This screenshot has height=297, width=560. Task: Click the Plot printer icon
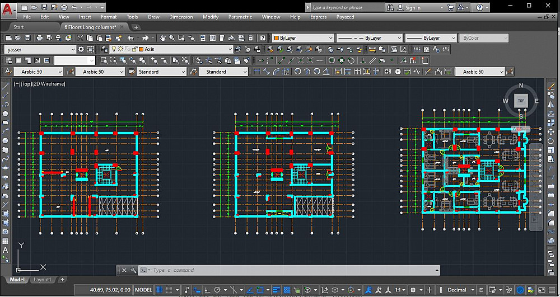click(x=40, y=38)
